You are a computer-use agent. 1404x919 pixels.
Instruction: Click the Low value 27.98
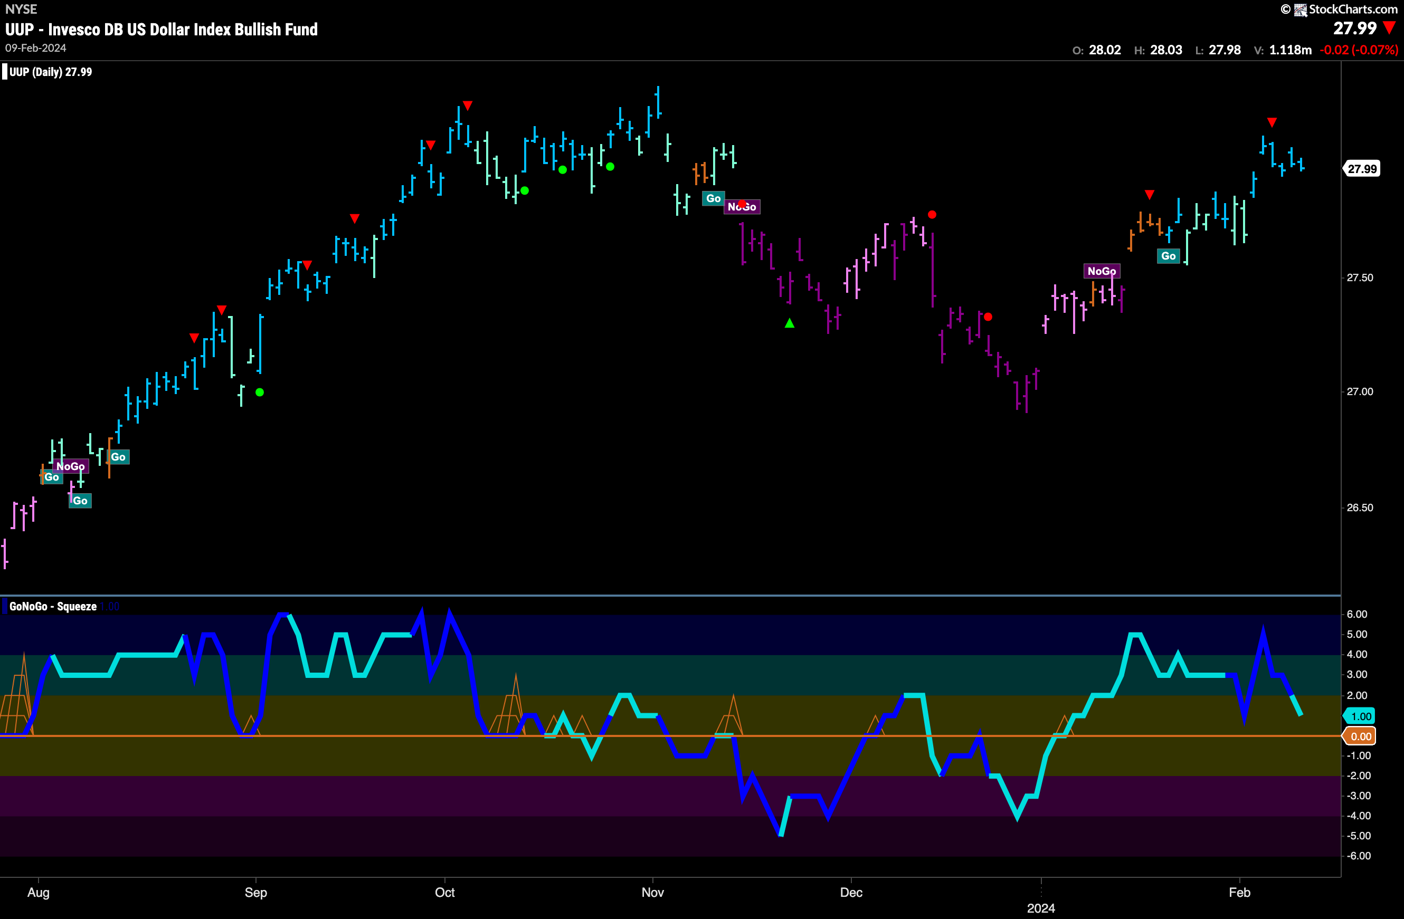1225,50
